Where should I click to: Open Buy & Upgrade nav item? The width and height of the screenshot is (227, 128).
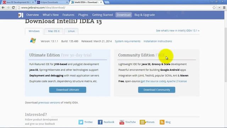pyautogui.click(x=145, y=15)
